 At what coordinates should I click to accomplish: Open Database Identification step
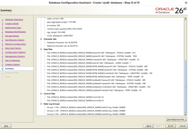[16, 32]
